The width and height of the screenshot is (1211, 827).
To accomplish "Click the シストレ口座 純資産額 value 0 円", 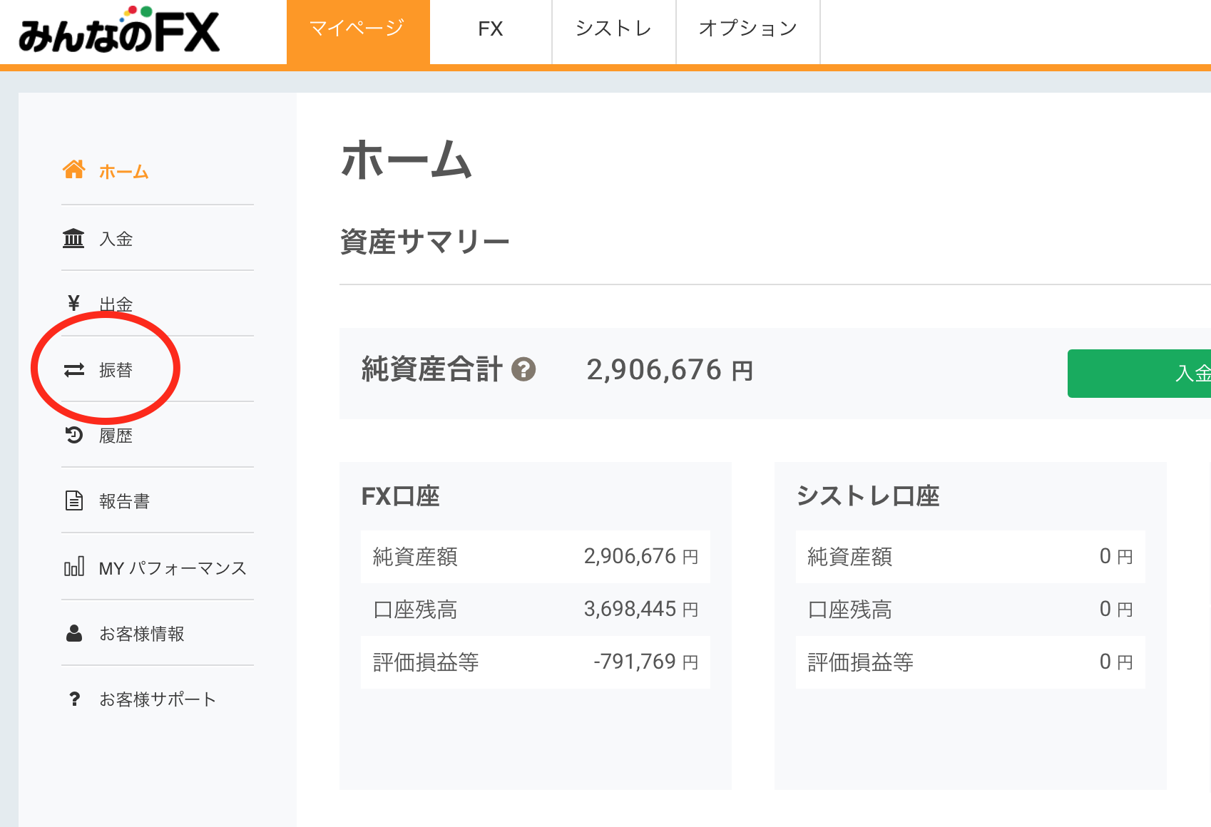I will [1115, 556].
